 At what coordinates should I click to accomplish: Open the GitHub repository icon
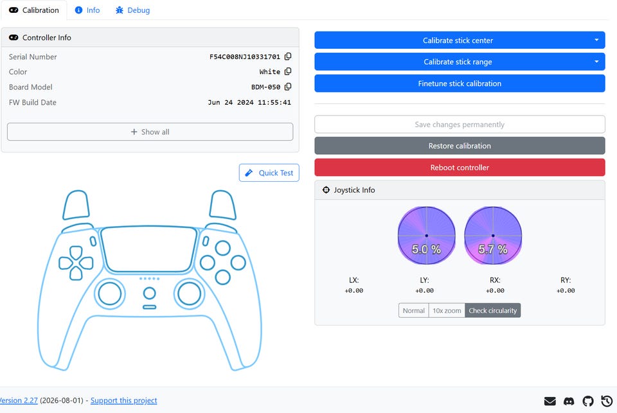(588, 401)
